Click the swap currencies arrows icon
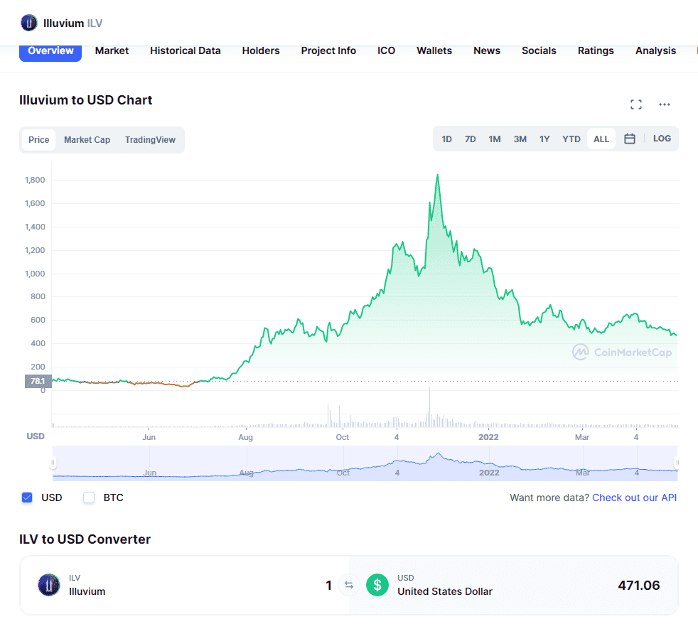 [349, 585]
